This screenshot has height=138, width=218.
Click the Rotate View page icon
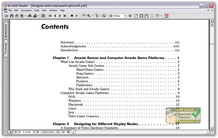(x=158, y=16)
